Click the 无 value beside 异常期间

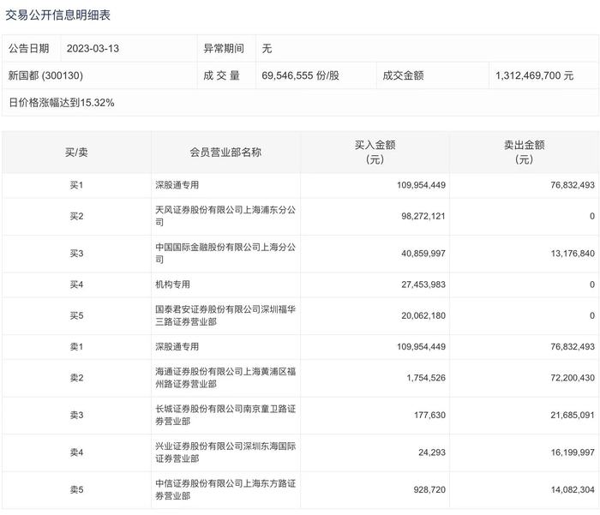coord(267,49)
